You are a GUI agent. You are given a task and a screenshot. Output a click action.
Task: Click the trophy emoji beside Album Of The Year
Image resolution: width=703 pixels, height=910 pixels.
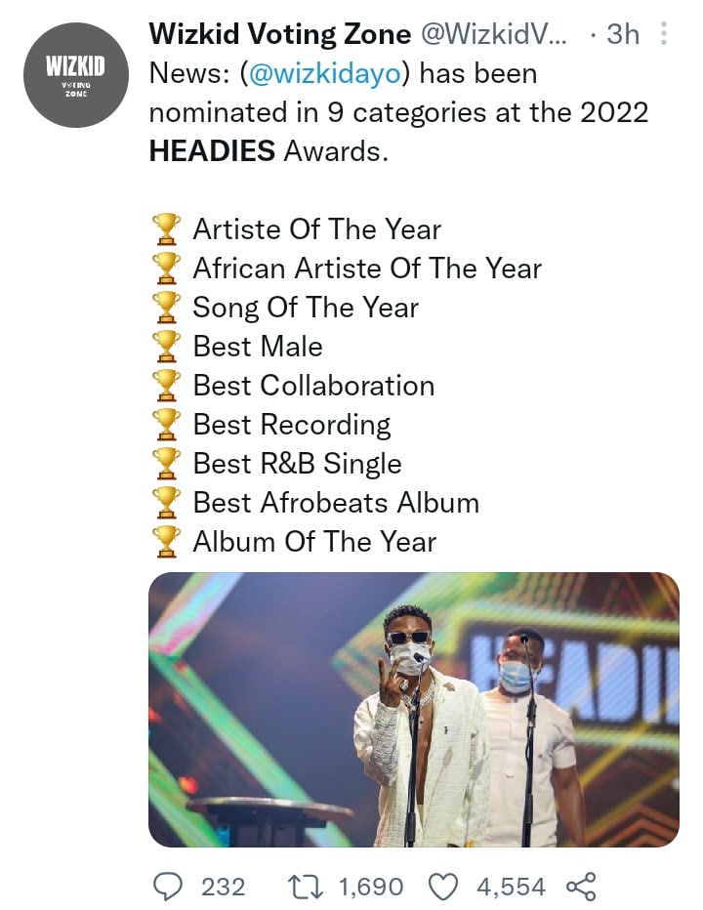point(167,542)
